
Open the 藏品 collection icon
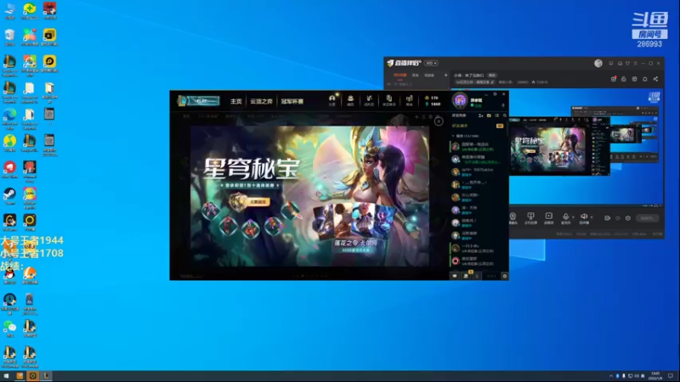click(x=350, y=100)
